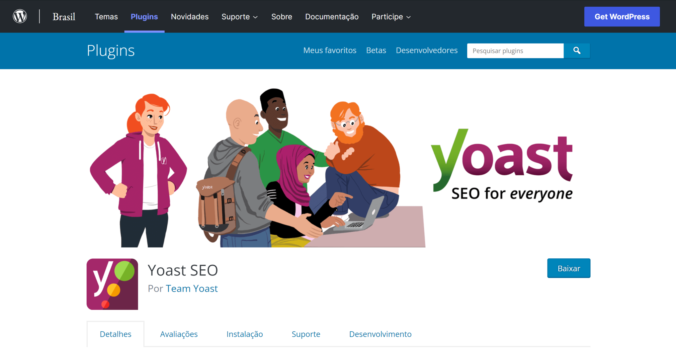
Task: Click the Get WordPress button
Action: [x=621, y=16]
